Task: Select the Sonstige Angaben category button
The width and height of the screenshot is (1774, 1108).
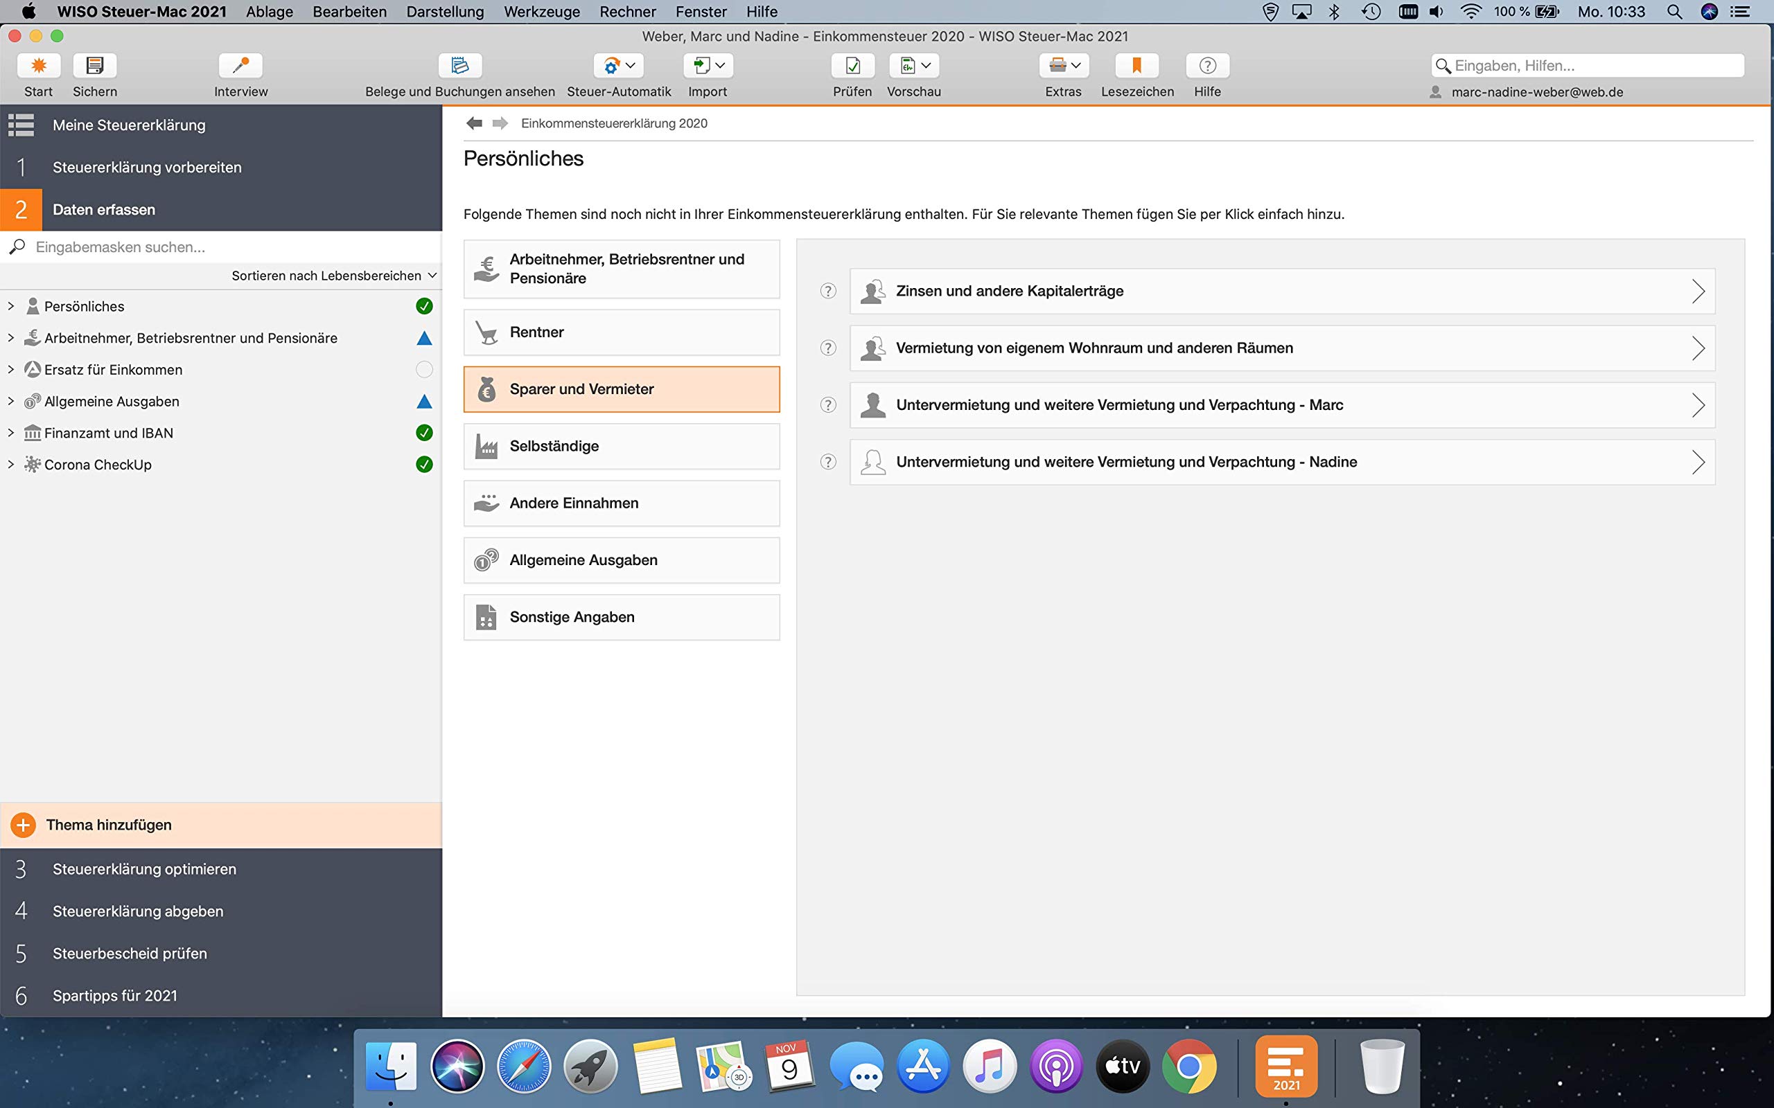Action: pos(622,617)
